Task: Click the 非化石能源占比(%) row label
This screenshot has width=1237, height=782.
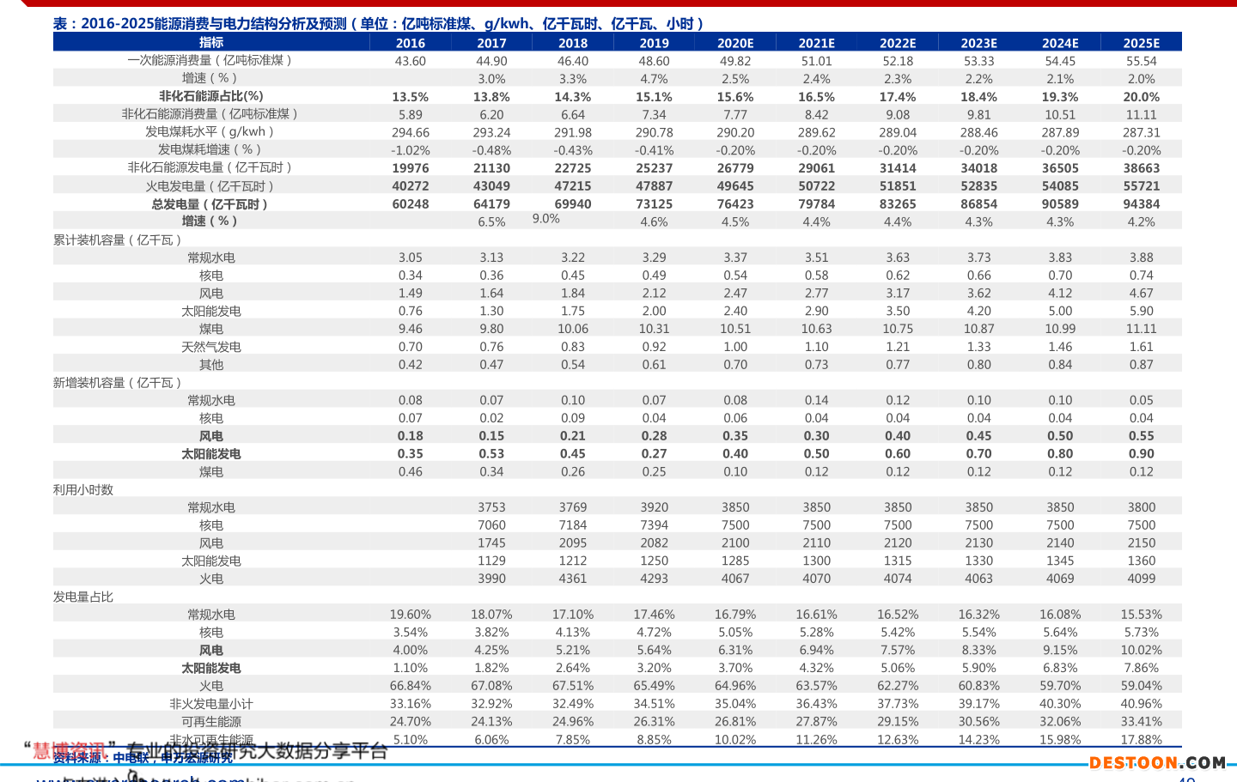Action: pos(211,96)
